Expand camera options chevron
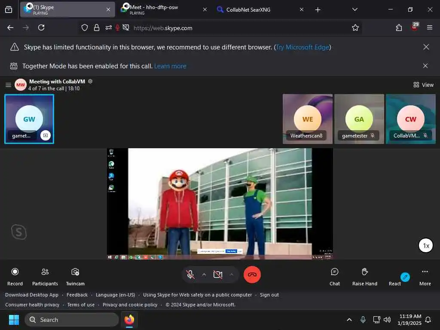This screenshot has height=330, width=440. click(x=232, y=275)
